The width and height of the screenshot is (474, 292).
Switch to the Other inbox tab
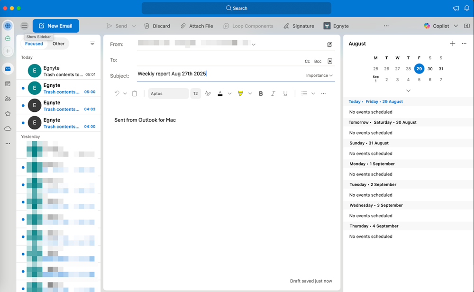click(x=58, y=44)
